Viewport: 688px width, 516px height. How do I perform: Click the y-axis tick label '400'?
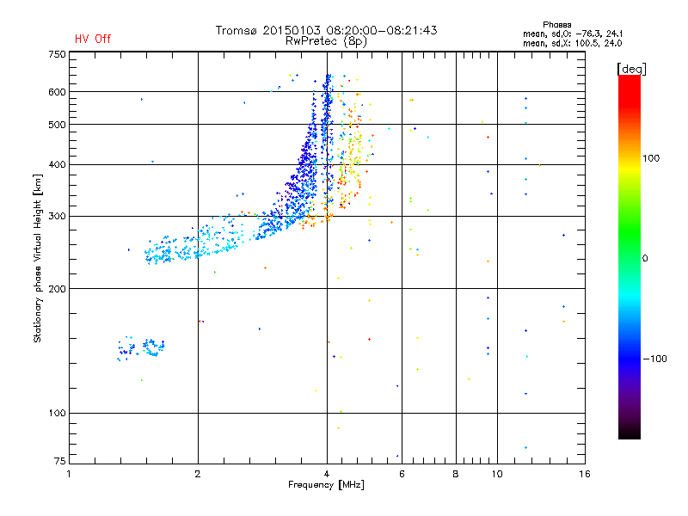pyautogui.click(x=57, y=165)
